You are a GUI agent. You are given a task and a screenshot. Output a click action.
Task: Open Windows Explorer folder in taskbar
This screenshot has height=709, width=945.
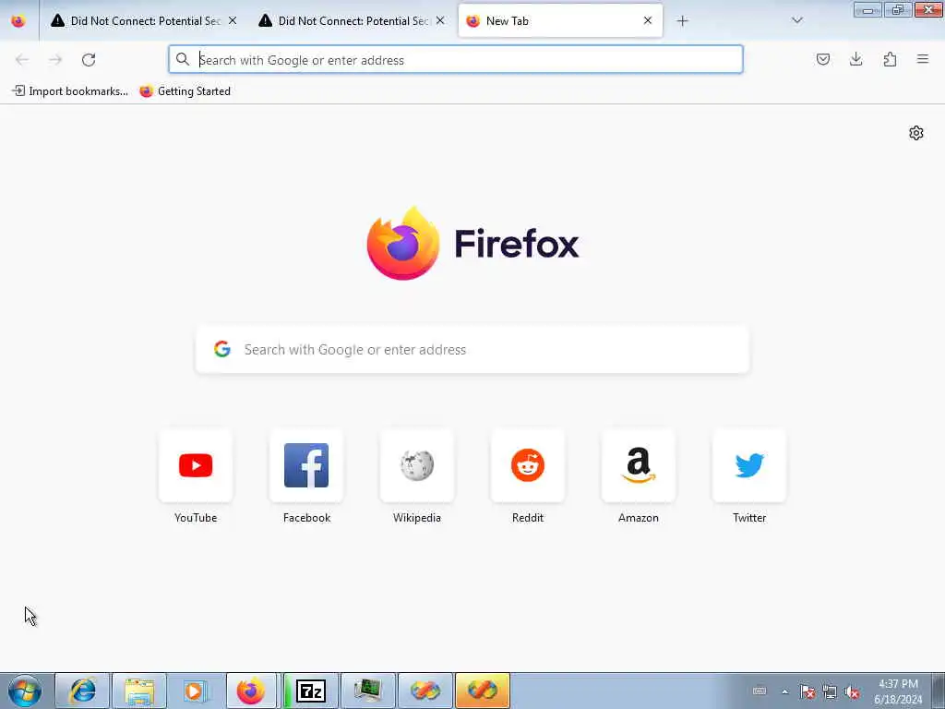coord(139,691)
